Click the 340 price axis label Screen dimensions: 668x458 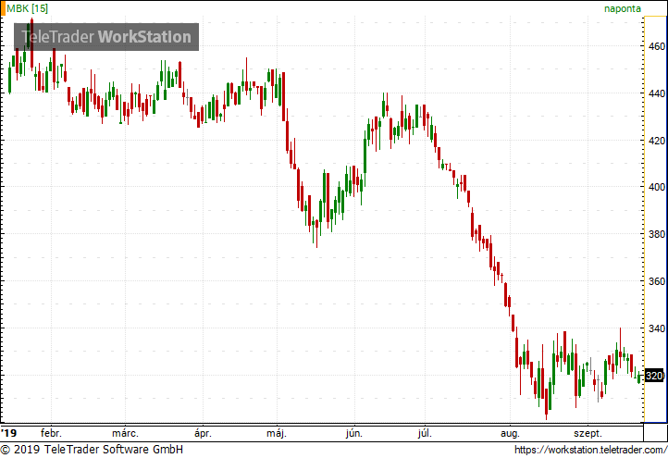pos(657,328)
